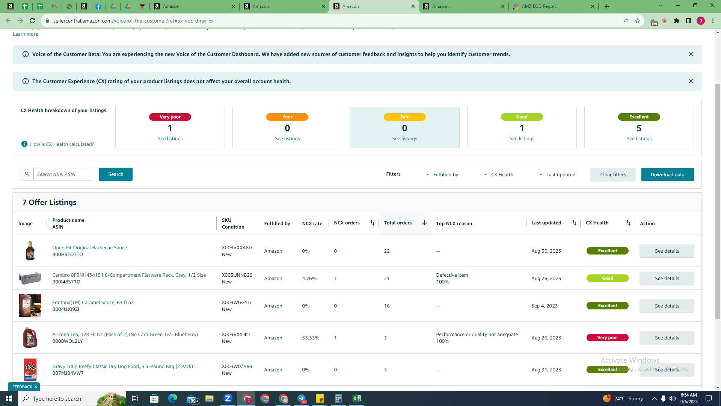This screenshot has width=721, height=406.
Task: Reload the Seller Central page
Action: [x=32, y=21]
